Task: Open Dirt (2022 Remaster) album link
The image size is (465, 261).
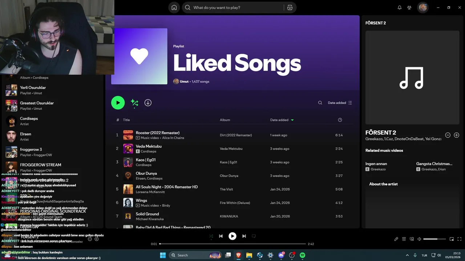Action: tap(236, 135)
